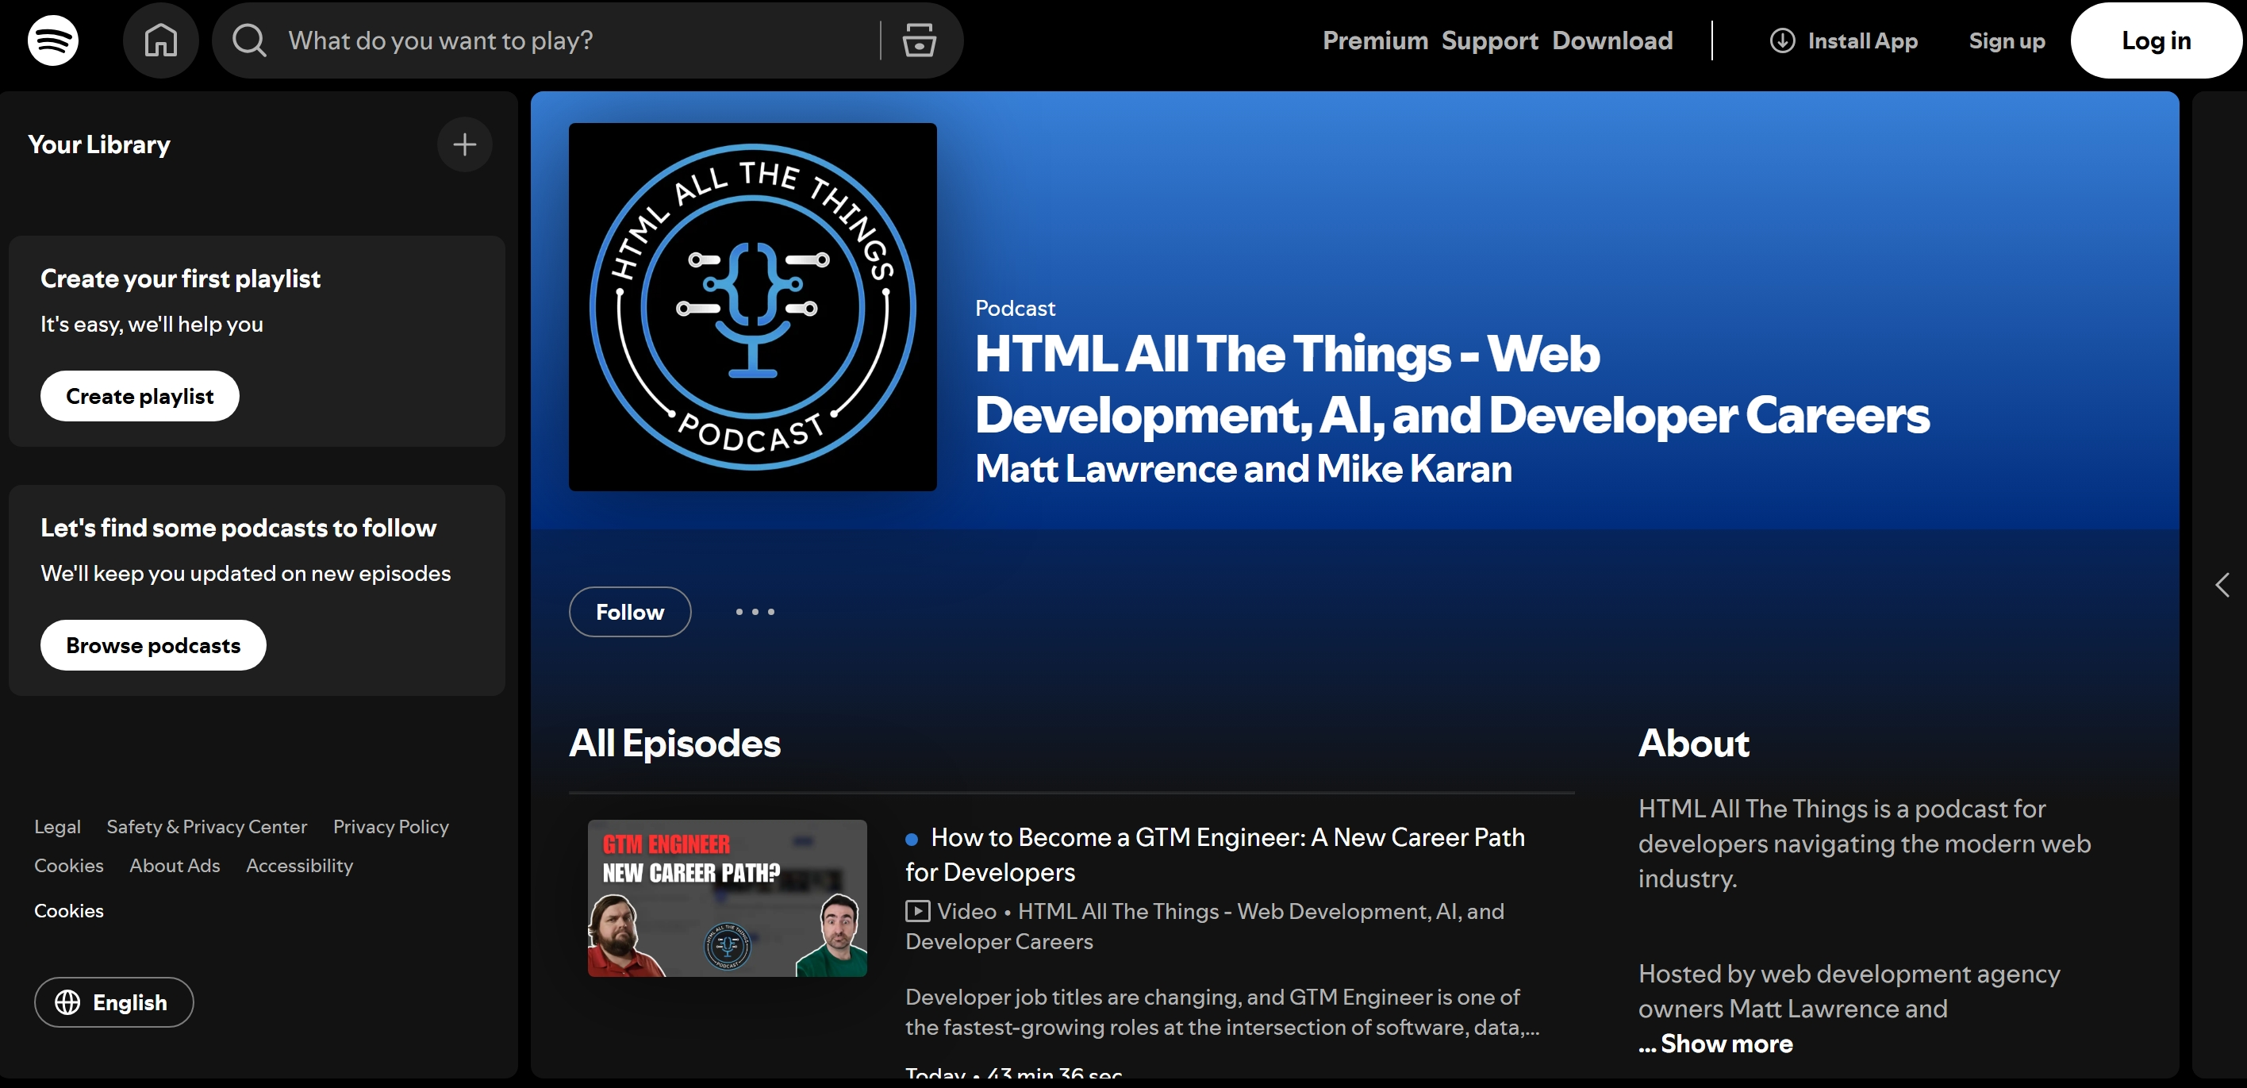Open the Legal link
The width and height of the screenshot is (2247, 1088).
(58, 826)
